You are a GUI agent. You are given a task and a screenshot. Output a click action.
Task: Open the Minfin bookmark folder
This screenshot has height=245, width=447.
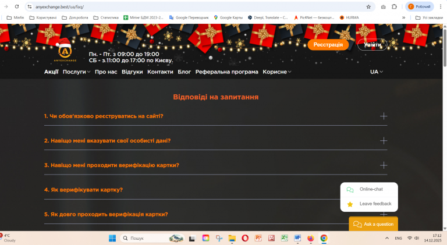[x=15, y=17]
